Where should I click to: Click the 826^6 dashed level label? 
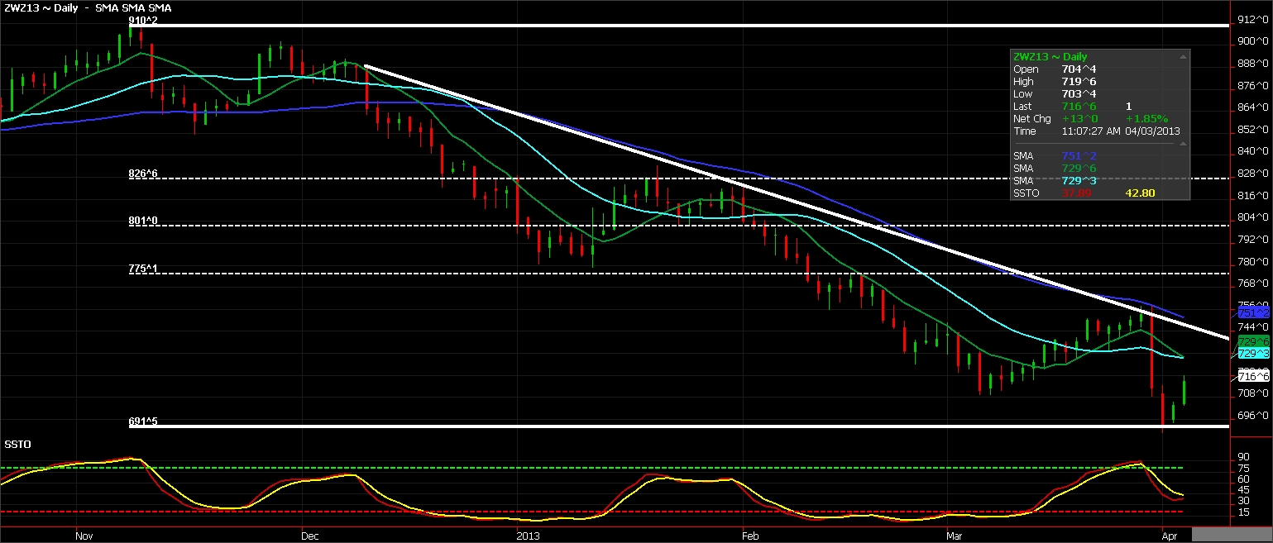point(143,174)
